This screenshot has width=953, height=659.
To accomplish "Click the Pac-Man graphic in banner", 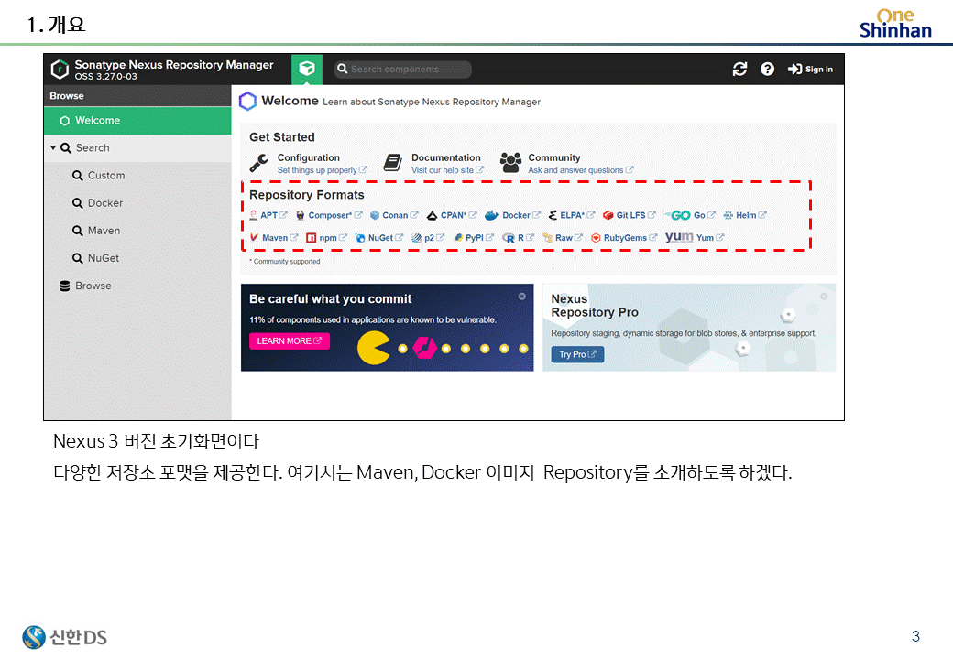I will pos(373,349).
